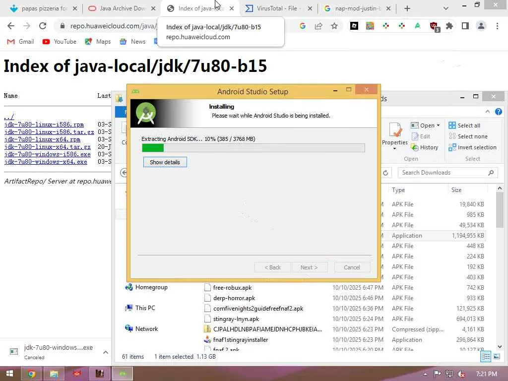
Task: Select This PC in navigation pane
Action: [140, 308]
